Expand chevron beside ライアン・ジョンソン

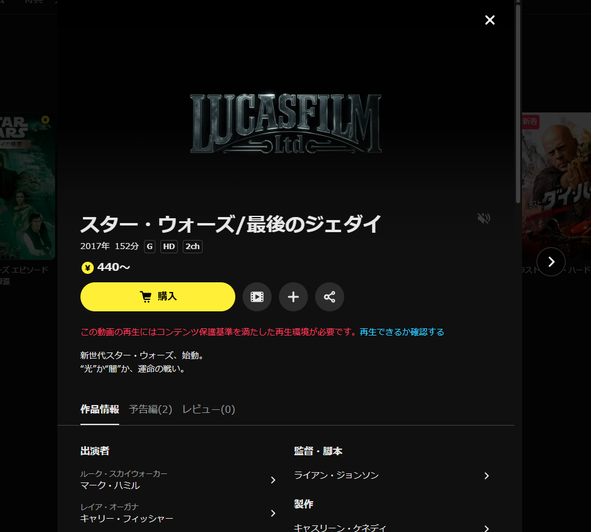pyautogui.click(x=486, y=476)
